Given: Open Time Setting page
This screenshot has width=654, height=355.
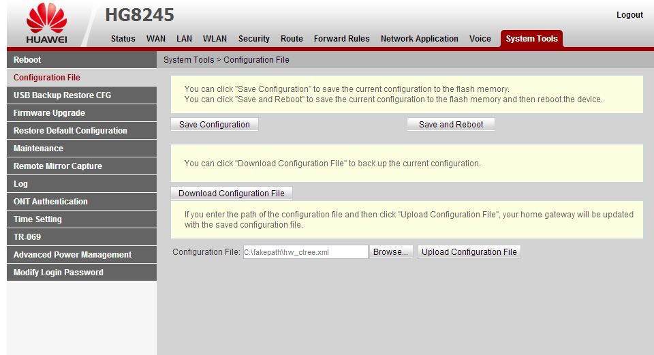Looking at the screenshot, I should 82,219.
